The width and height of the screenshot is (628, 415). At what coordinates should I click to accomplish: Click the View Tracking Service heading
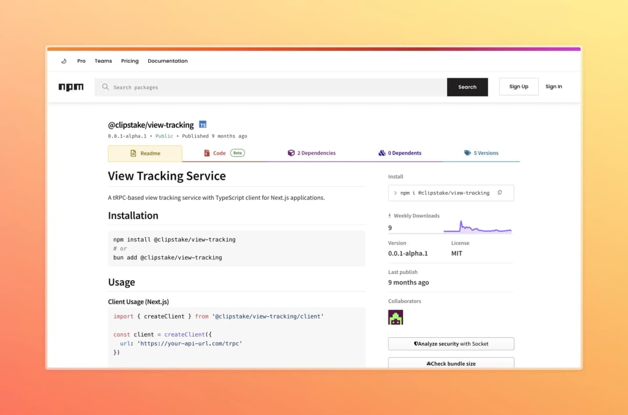(167, 176)
